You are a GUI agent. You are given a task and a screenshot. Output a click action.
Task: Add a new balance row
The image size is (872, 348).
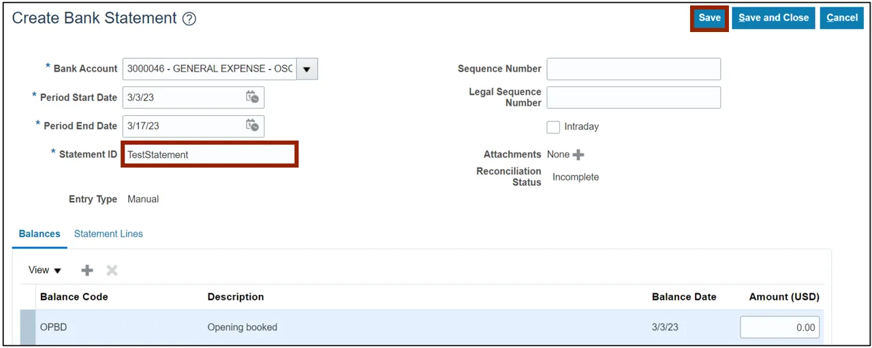[x=87, y=270]
